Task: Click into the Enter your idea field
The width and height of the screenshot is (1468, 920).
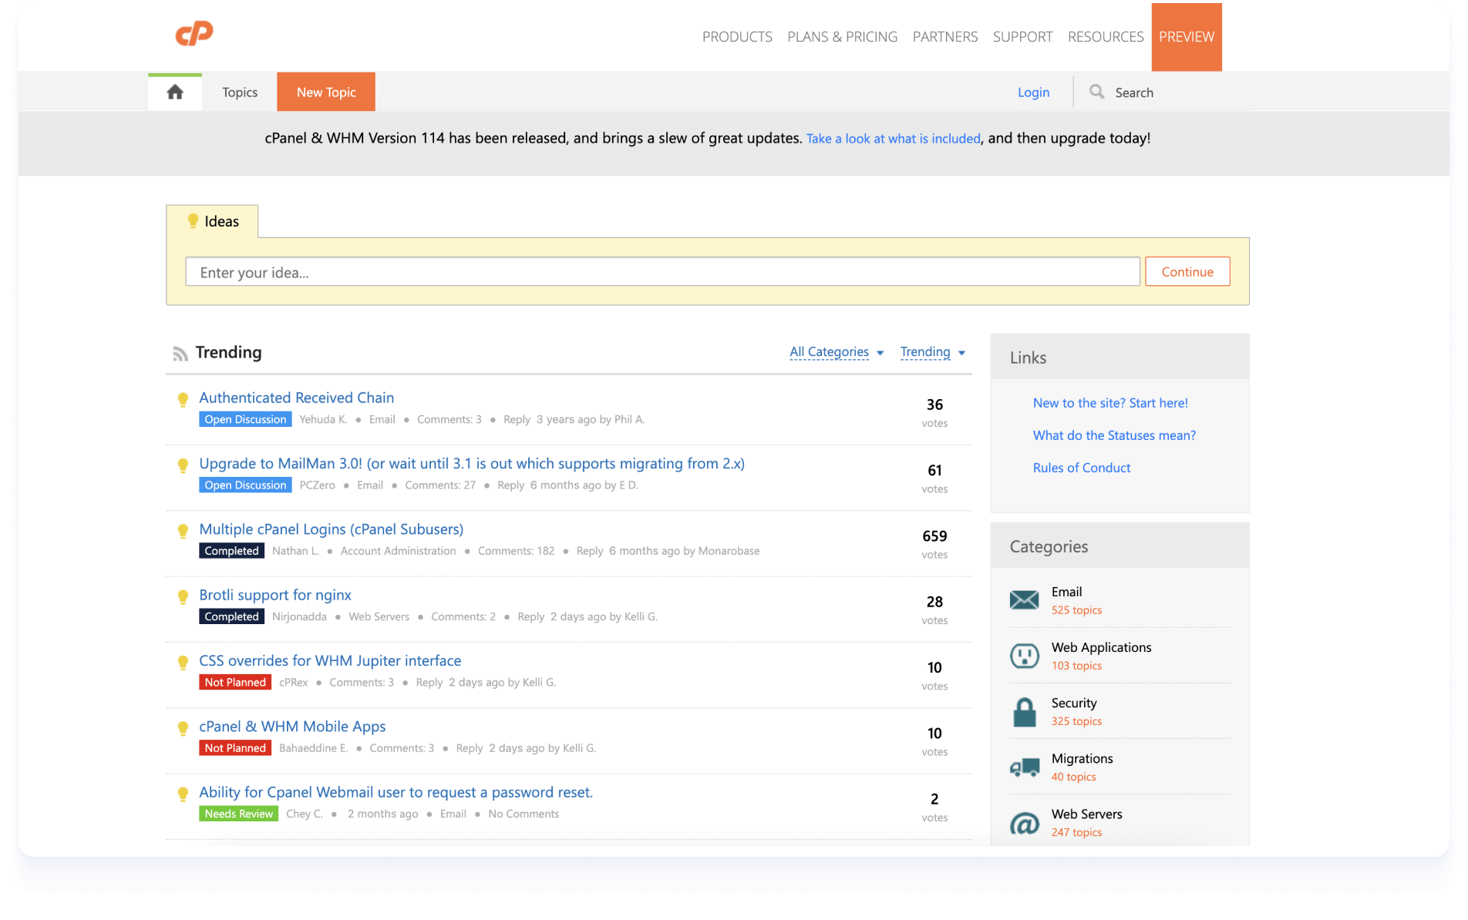Action: pyautogui.click(x=662, y=272)
